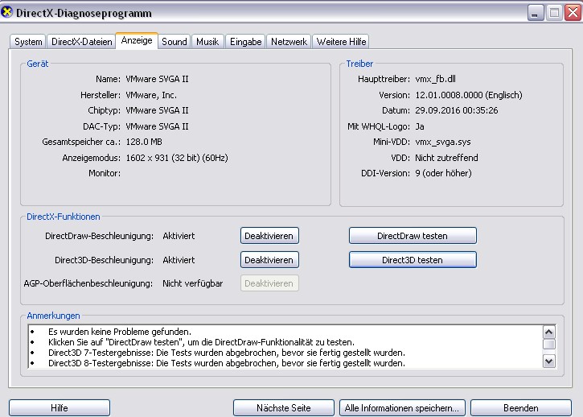Click the 'Es wurden keine Probleme gefunden' note
The height and width of the screenshot is (417, 583).
point(119,332)
